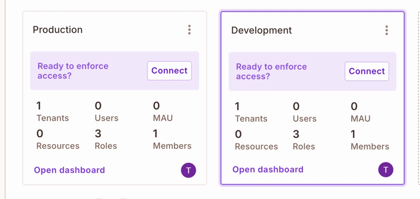Click Members stat in Production card
The height and width of the screenshot is (199, 420).
pos(172,139)
